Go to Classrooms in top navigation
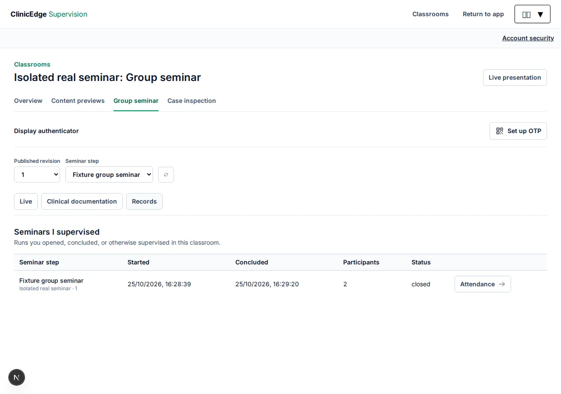561x394 pixels. [x=430, y=14]
